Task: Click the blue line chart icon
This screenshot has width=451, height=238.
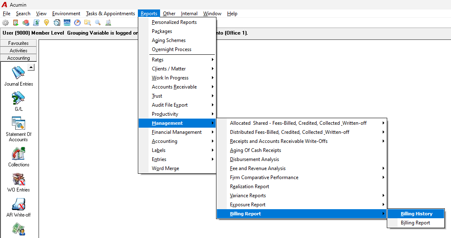Action: [67, 23]
